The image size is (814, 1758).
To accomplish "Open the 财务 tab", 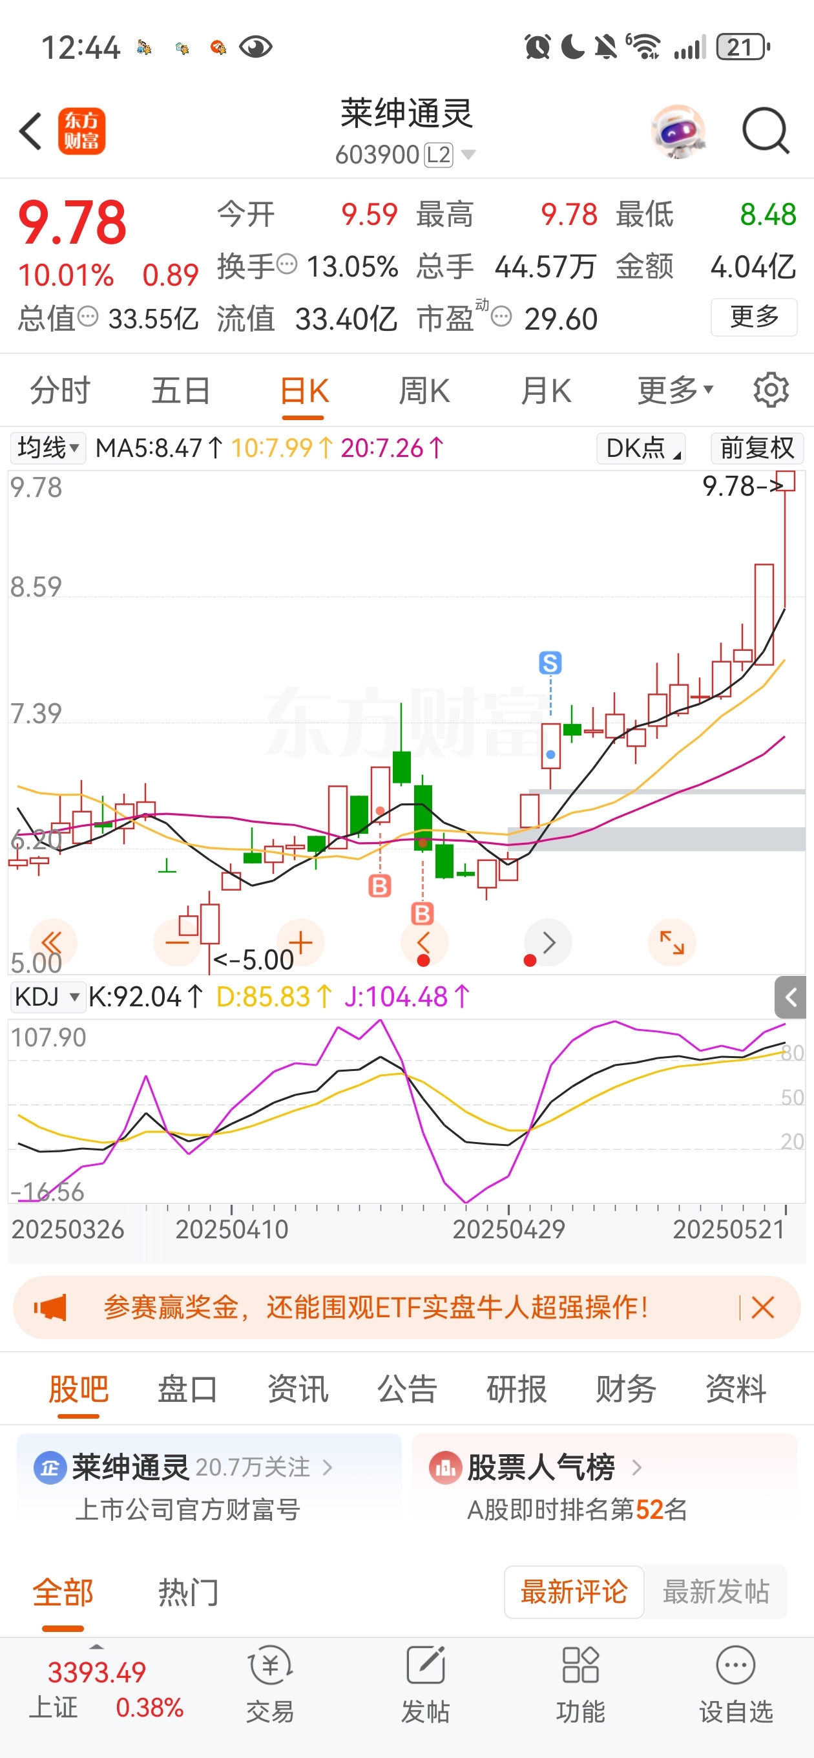I will [x=625, y=1389].
